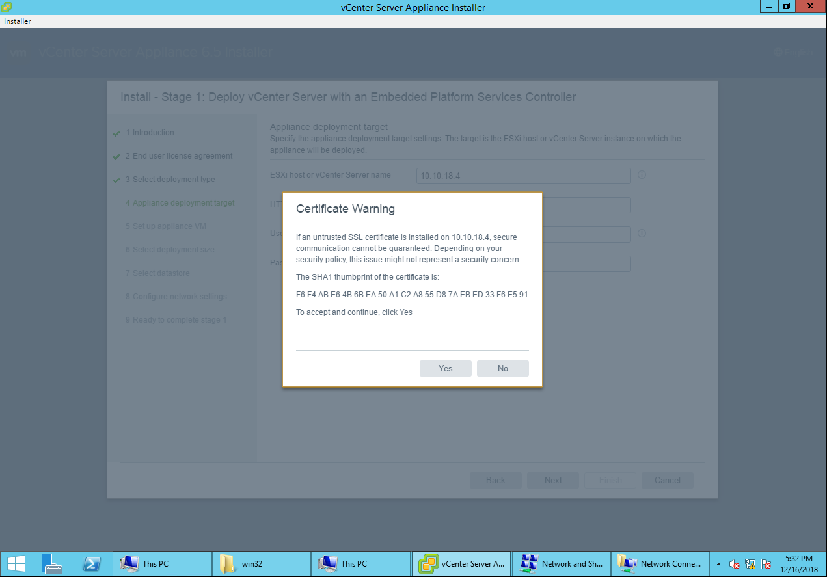Screen dimensions: 827x577
Task: Click the Certificate Warning heading
Action: click(x=346, y=209)
